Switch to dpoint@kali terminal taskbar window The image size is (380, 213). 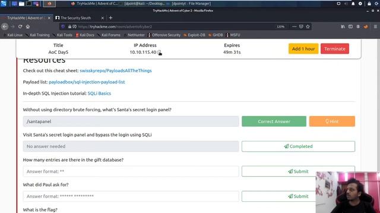pyautogui.click(x=142, y=4)
